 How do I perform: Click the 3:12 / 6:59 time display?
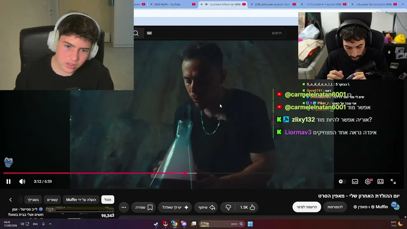point(43,182)
